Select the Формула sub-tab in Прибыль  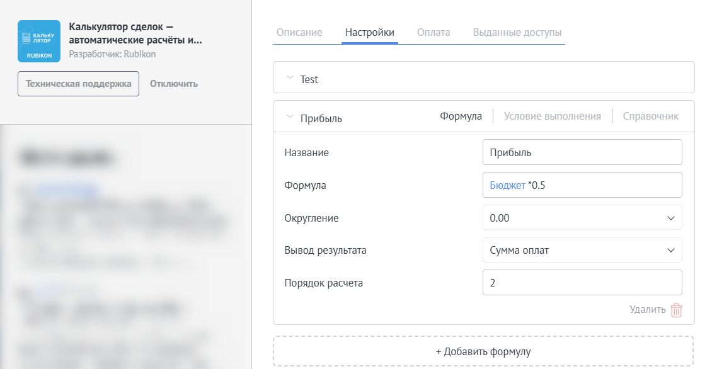pos(461,116)
